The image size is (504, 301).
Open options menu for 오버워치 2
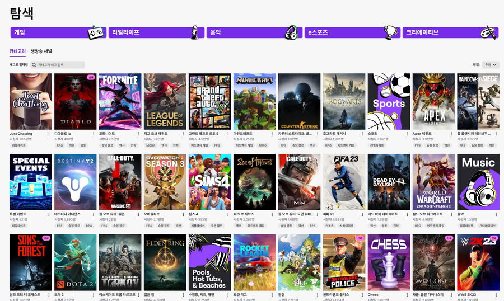184,214
